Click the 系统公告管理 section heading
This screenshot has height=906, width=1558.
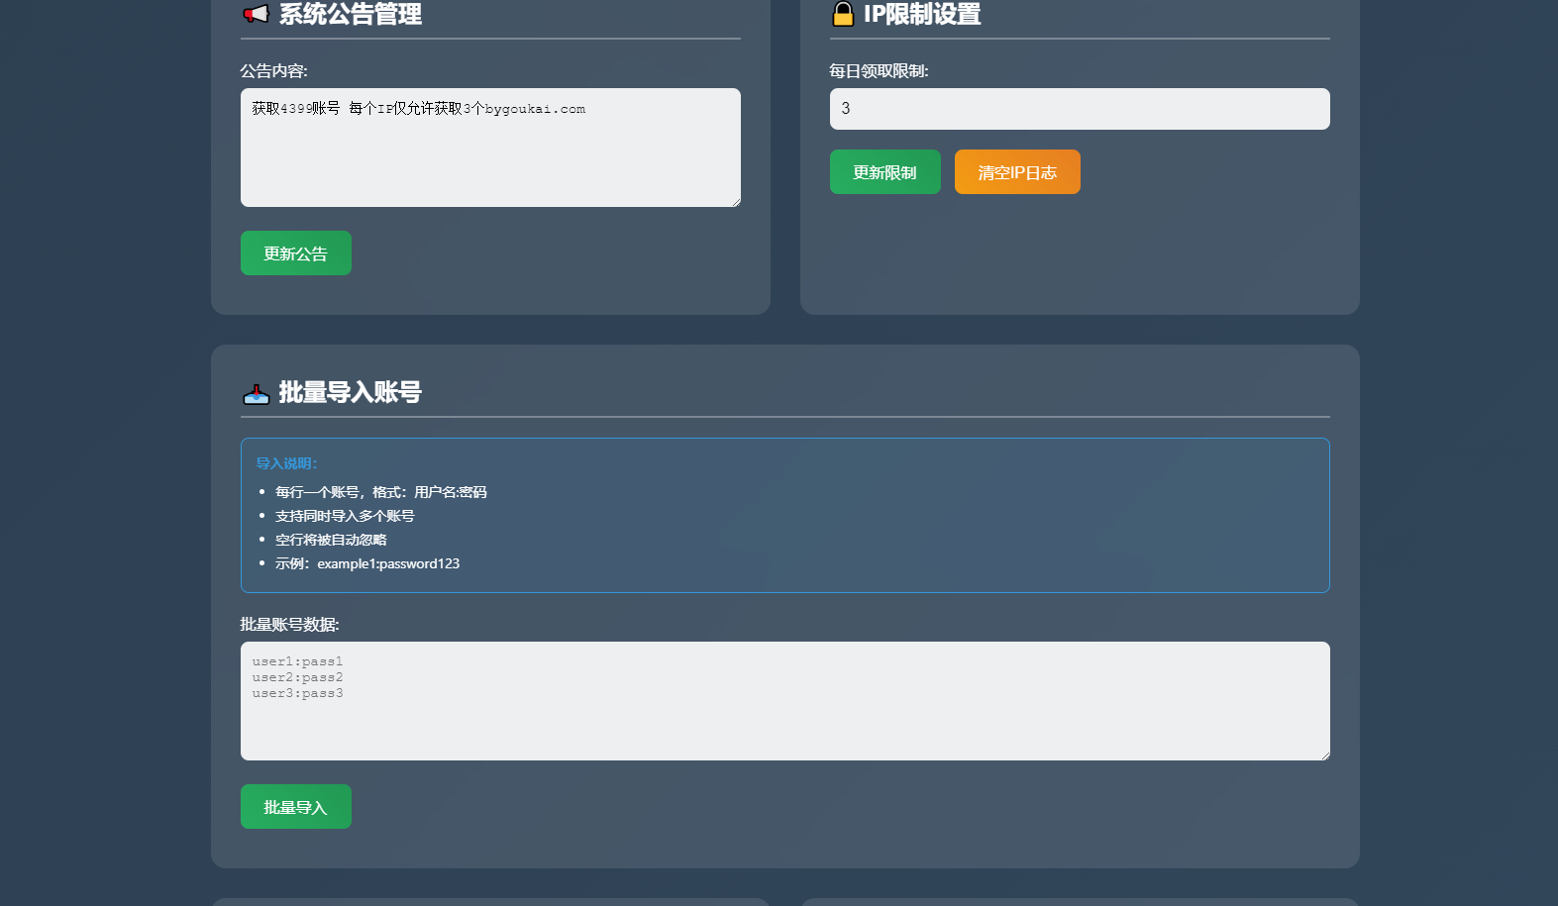point(351,14)
